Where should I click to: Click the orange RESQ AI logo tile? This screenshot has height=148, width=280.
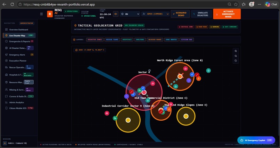50,14
